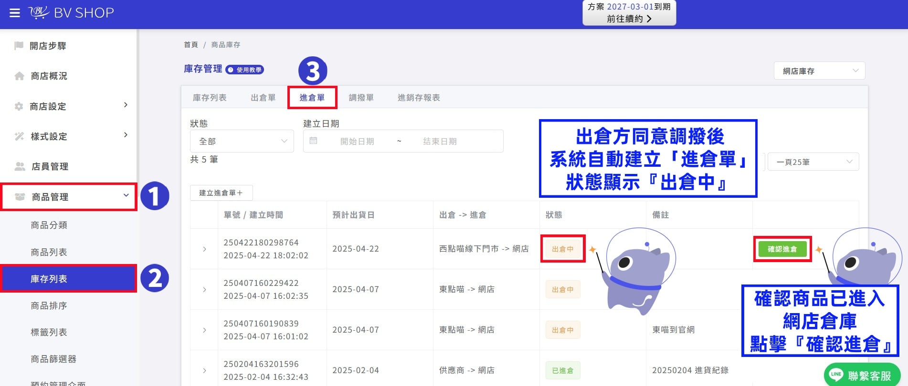Click the 建立進倉單＋ button
Viewport: 908px width, 386px height.
pyautogui.click(x=221, y=193)
